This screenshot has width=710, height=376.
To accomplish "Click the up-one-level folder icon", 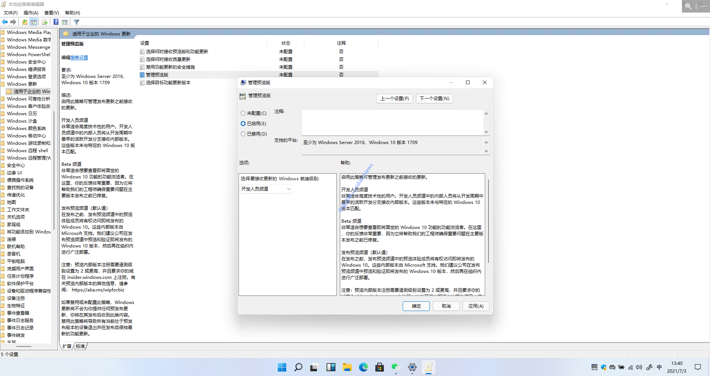I will click(25, 22).
